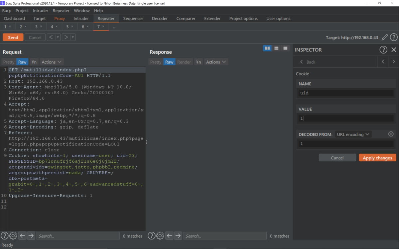Open the Target tab

click(40, 19)
